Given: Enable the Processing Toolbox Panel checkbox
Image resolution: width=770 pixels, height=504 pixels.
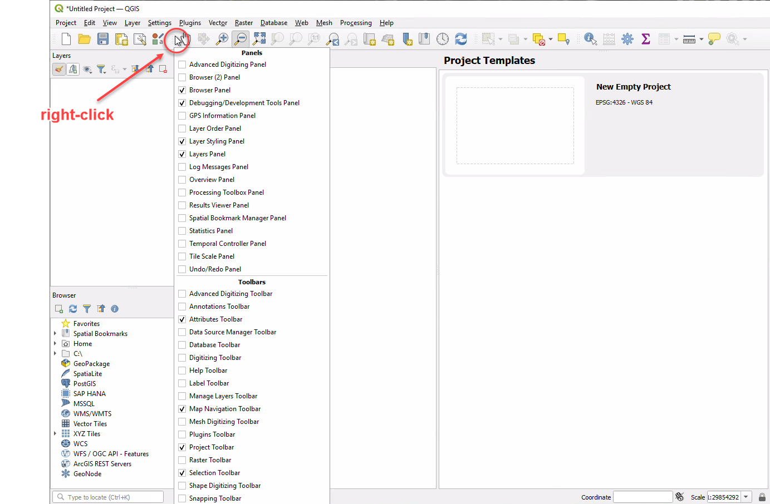Looking at the screenshot, I should (x=182, y=192).
